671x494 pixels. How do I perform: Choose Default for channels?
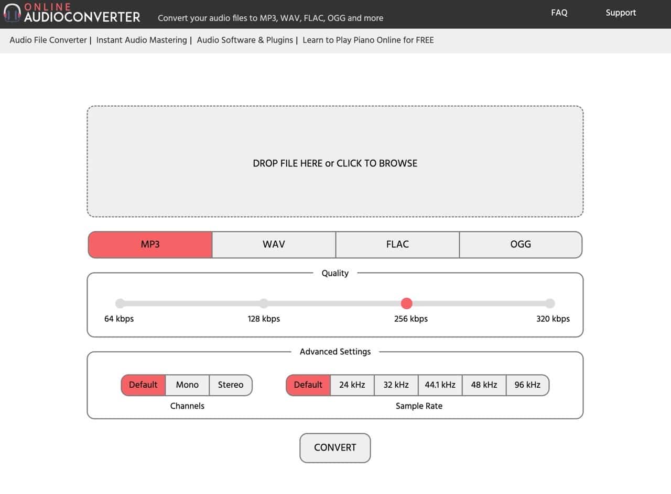click(143, 385)
